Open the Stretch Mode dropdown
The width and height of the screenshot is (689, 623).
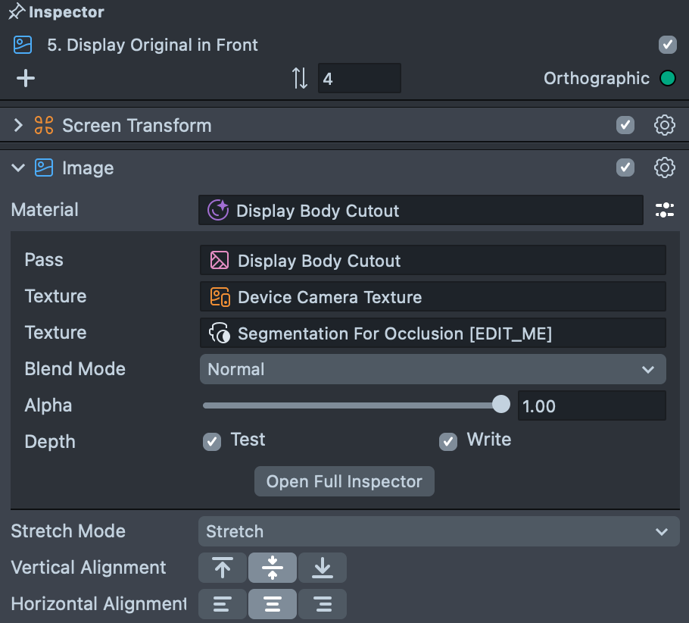point(438,531)
